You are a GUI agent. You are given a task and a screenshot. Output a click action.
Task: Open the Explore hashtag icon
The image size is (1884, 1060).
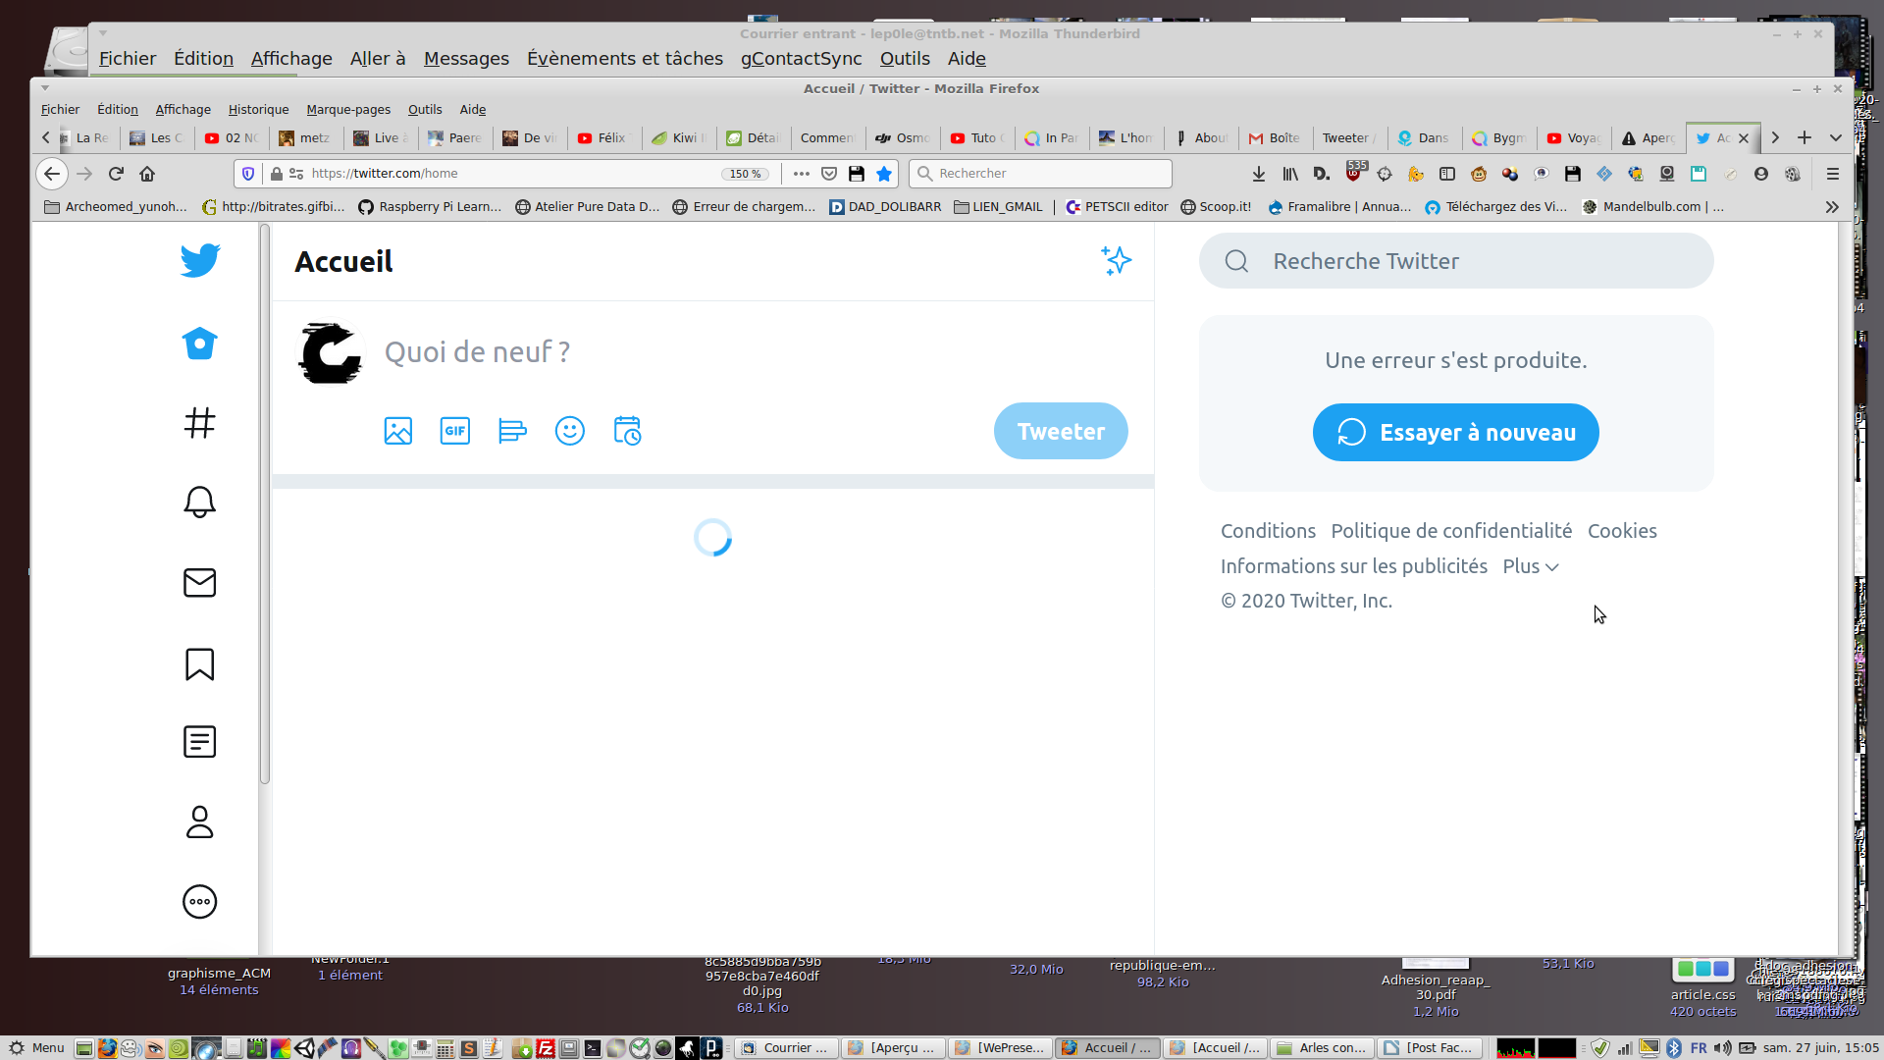pyautogui.click(x=199, y=423)
